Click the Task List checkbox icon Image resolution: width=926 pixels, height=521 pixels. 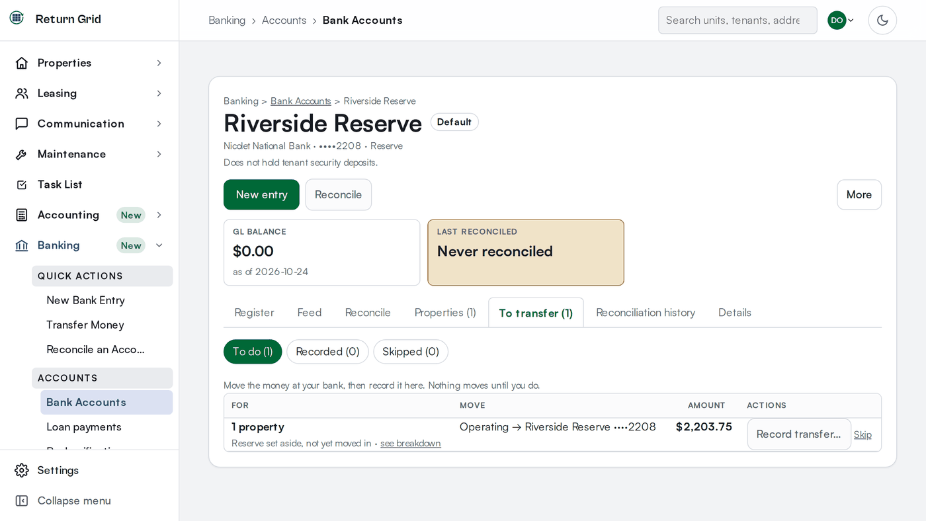coord(22,184)
